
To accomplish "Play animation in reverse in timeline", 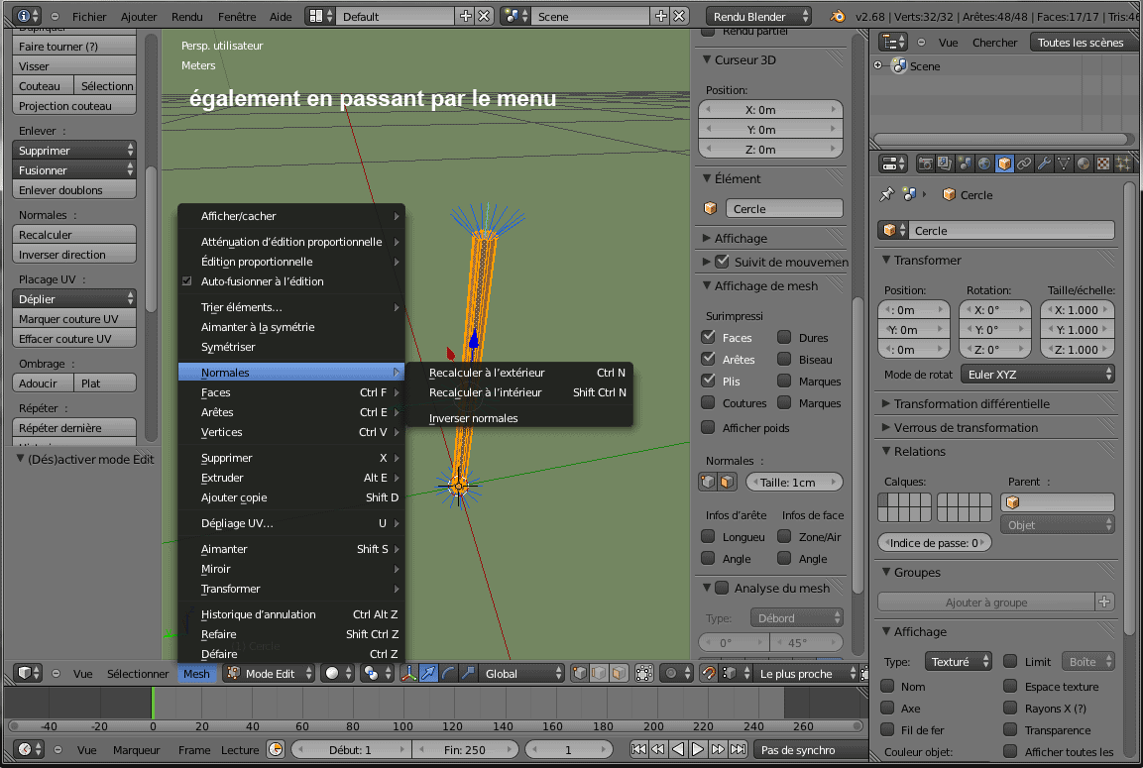I will 678,749.
